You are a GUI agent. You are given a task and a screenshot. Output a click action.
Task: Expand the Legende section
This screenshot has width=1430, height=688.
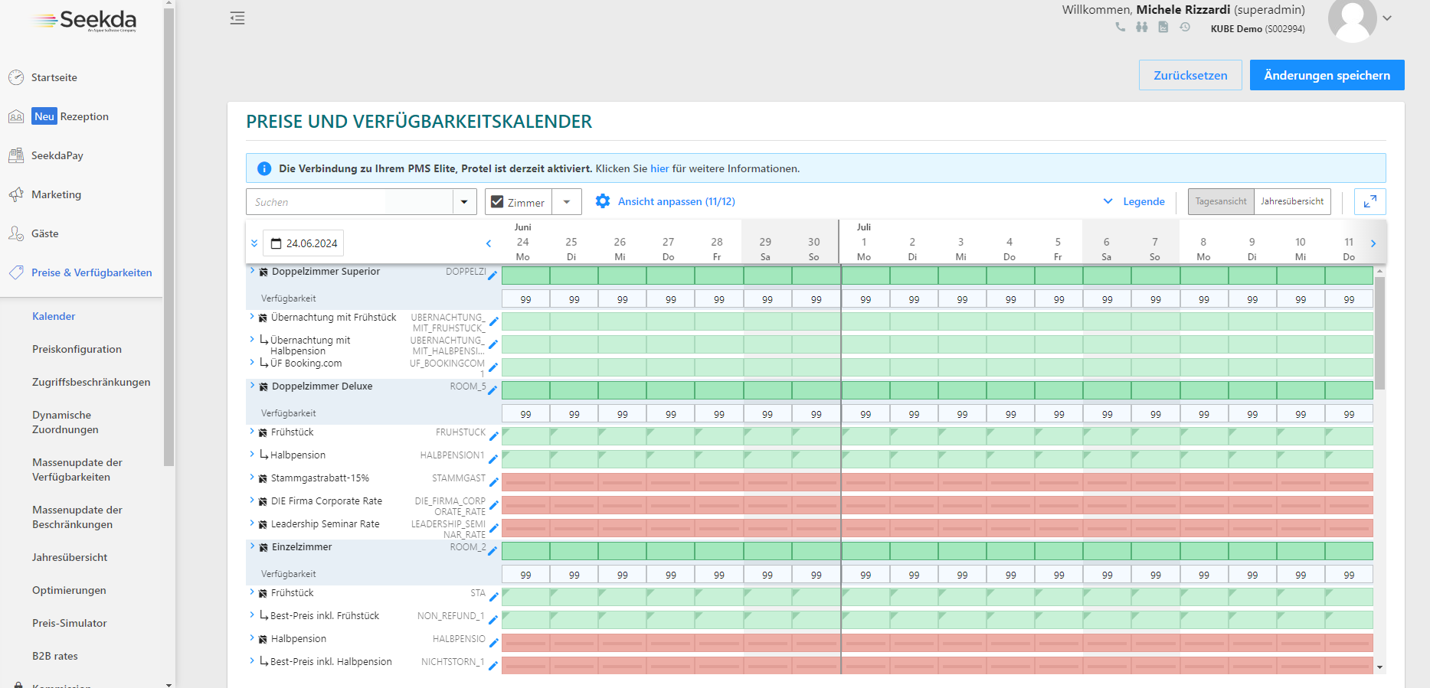tap(1134, 201)
